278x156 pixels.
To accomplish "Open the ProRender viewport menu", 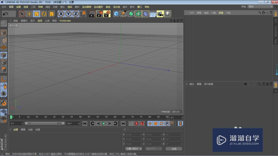I will point(65,21).
